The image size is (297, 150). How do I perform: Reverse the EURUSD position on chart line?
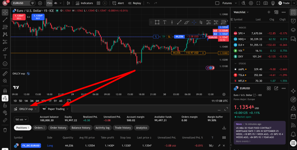156,37
